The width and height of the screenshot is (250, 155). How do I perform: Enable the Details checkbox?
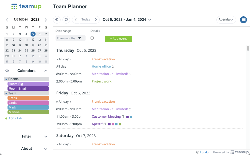point(92,38)
